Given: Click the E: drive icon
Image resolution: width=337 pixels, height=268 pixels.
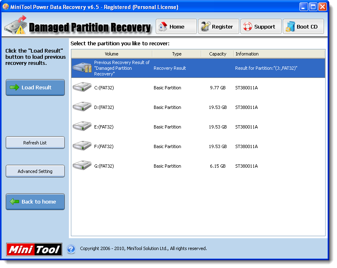Looking at the screenshot, I should click(x=82, y=126).
